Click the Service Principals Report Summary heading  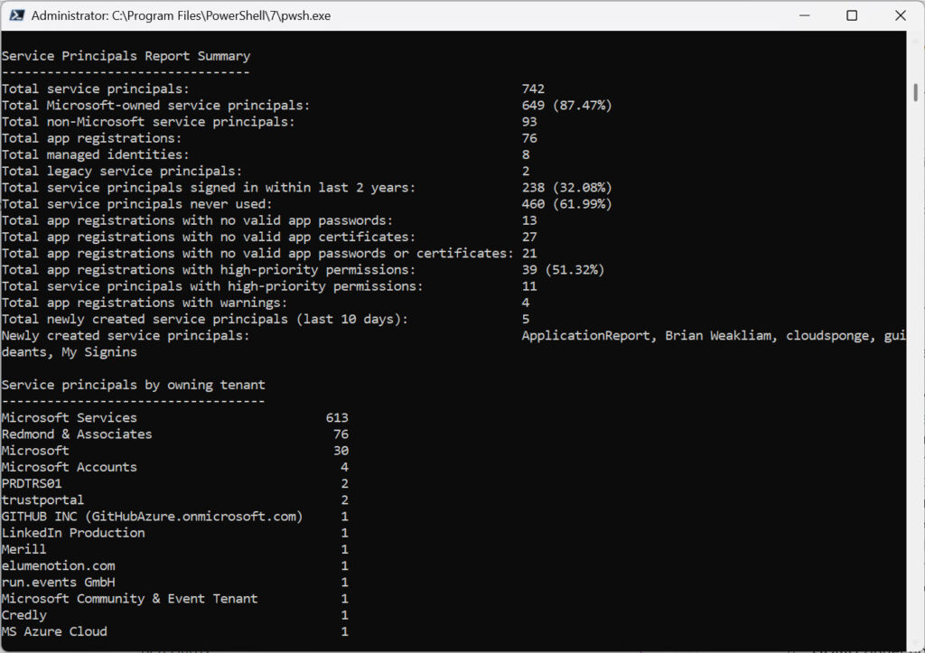pyautogui.click(x=126, y=55)
